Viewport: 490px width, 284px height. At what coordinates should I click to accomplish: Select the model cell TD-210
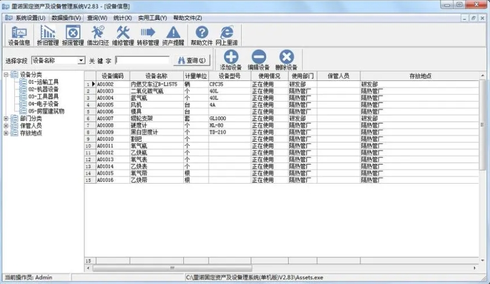point(230,132)
